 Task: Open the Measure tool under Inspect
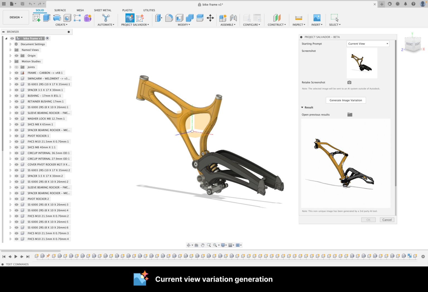[x=298, y=18]
